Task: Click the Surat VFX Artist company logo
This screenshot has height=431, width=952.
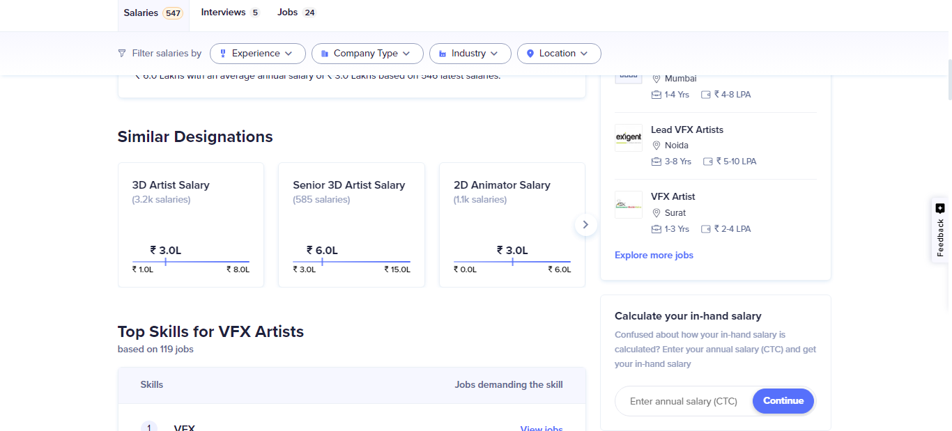Action: (x=628, y=205)
